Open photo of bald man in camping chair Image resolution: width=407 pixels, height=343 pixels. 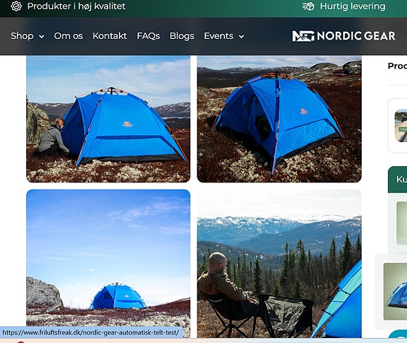pyautogui.click(x=280, y=263)
